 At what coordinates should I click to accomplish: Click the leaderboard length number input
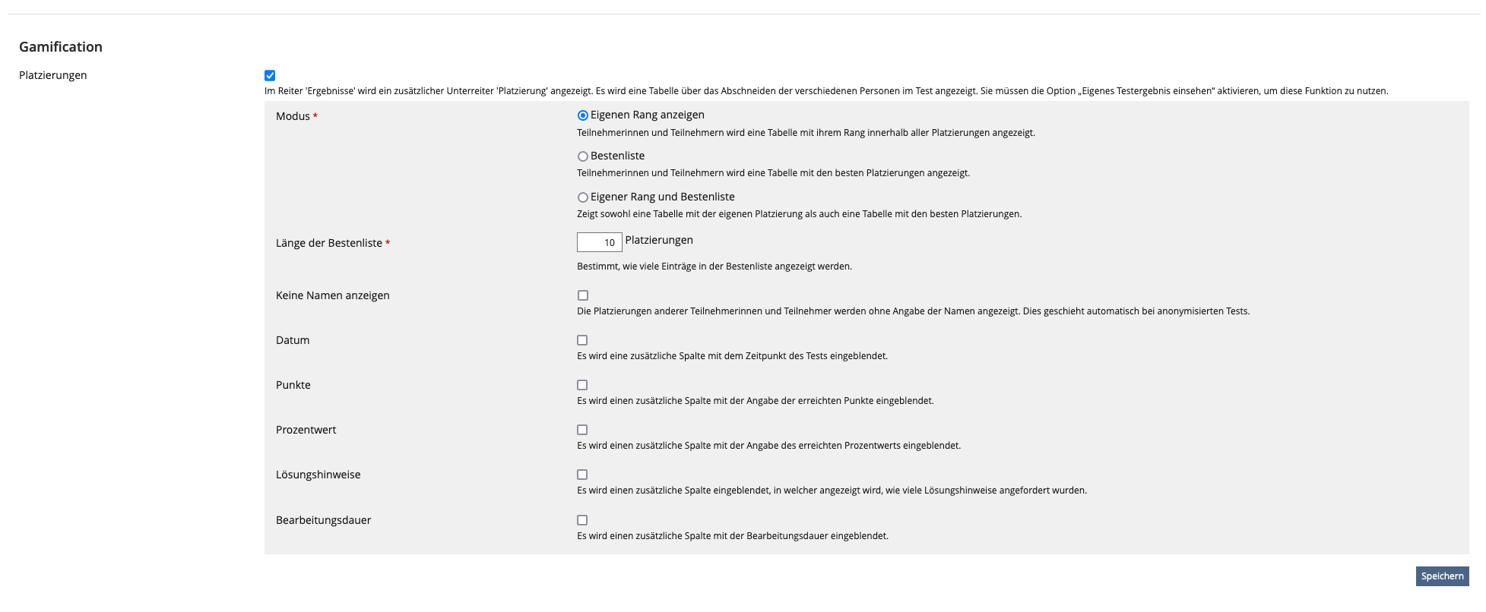(598, 241)
